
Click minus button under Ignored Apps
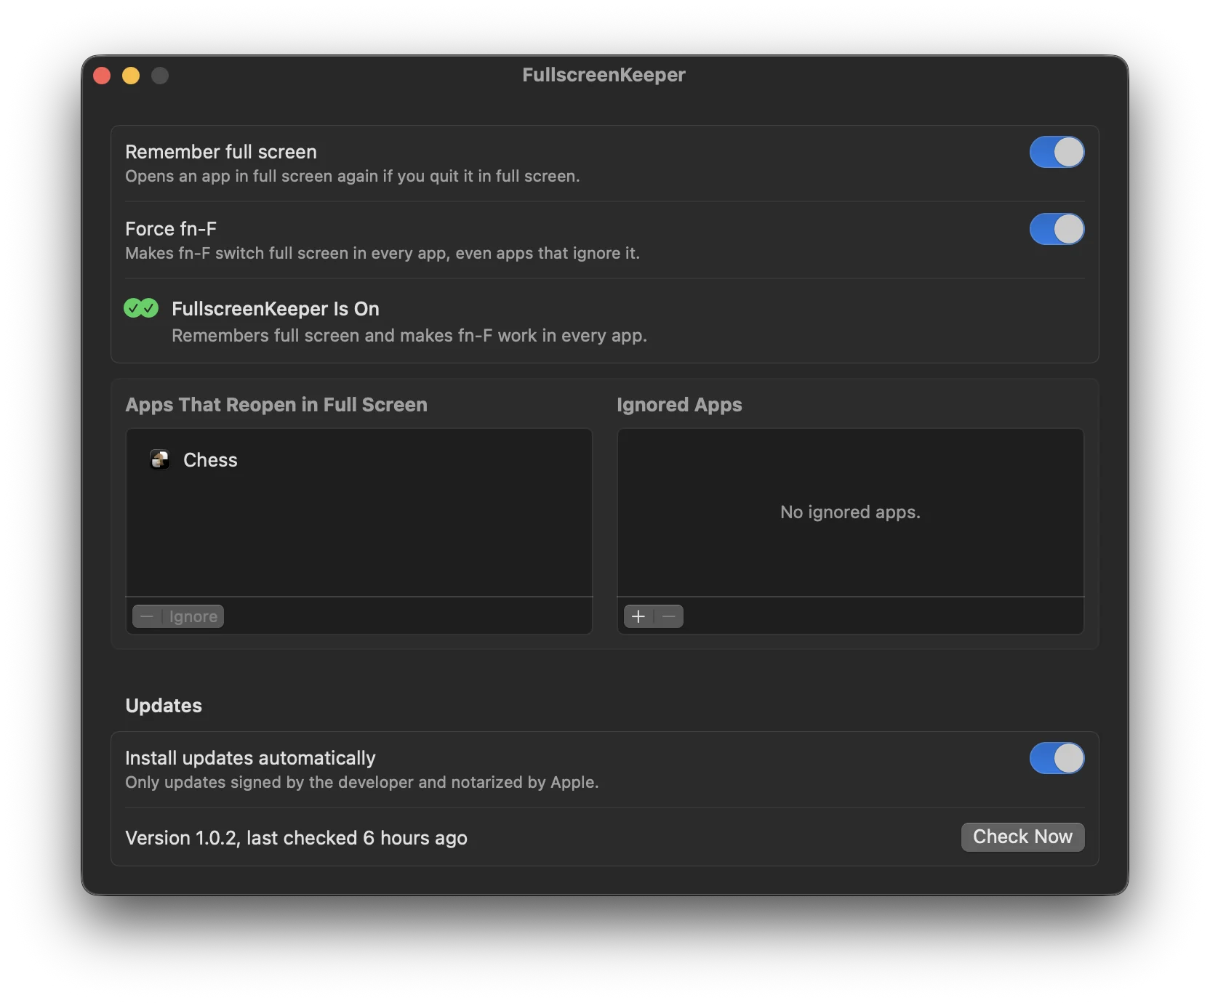[x=669, y=617]
